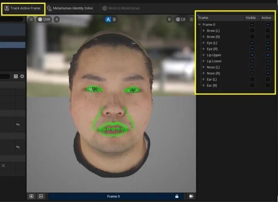Toggle Visible checkbox for Nose (R)

click(x=252, y=73)
